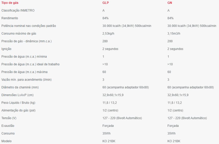This screenshot has width=219, height=144.
Task: Click the 280 dynamic gas pressure value
Action: pos(105,41)
